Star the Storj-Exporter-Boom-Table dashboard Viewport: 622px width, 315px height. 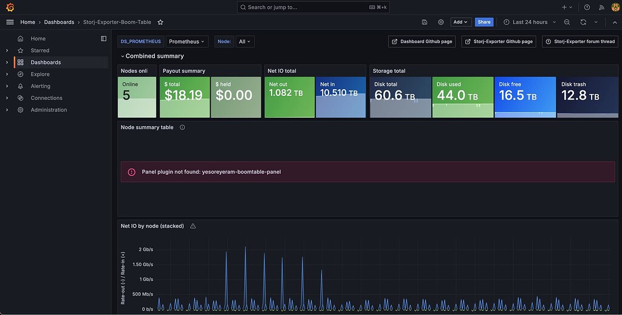click(160, 22)
